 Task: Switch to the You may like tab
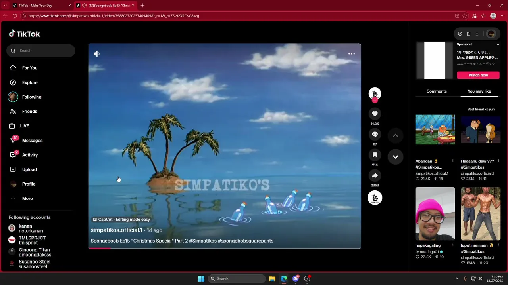(x=479, y=91)
